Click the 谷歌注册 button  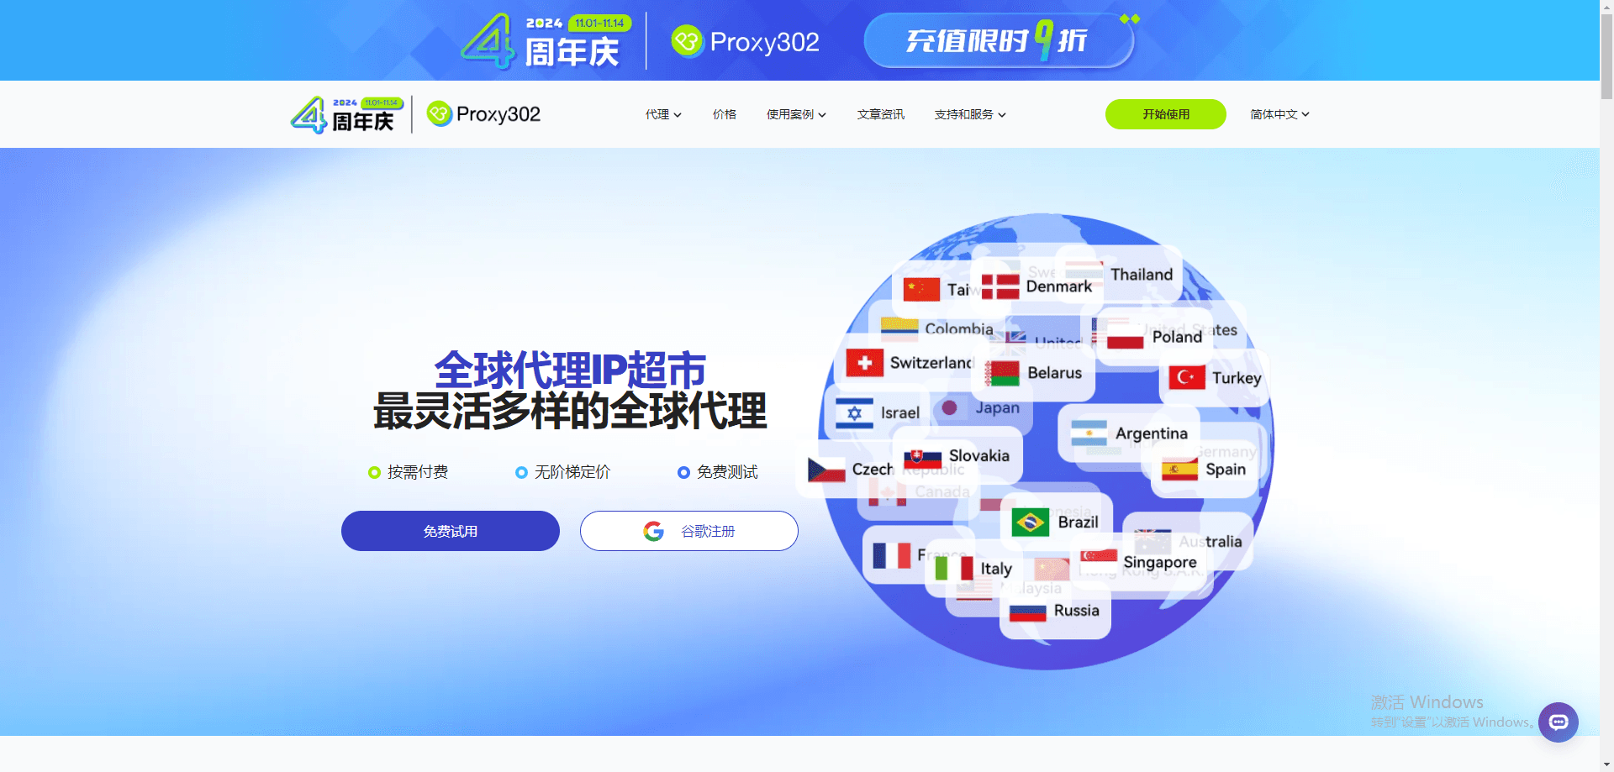pos(689,531)
